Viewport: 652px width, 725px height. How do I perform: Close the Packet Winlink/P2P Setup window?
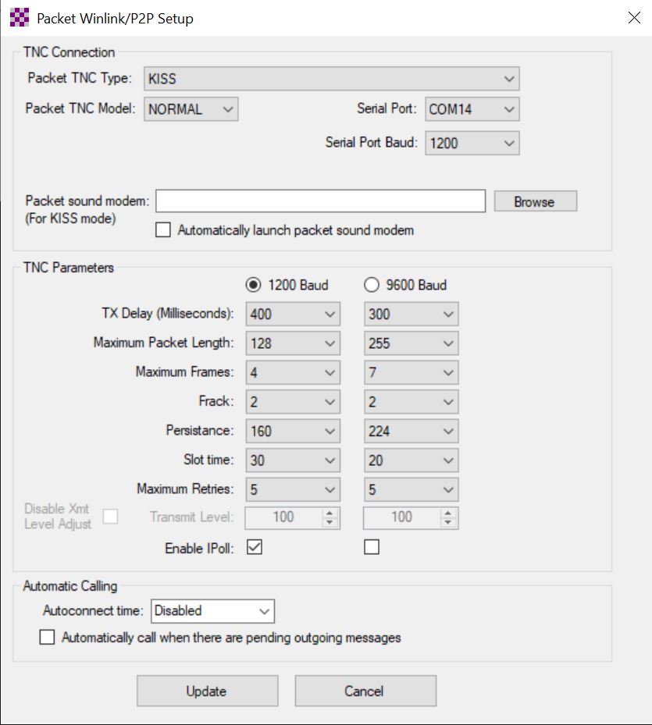[633, 18]
